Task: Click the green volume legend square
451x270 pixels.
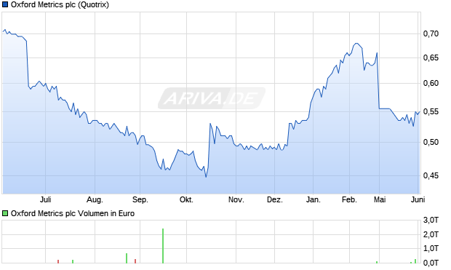Action: 5,213
